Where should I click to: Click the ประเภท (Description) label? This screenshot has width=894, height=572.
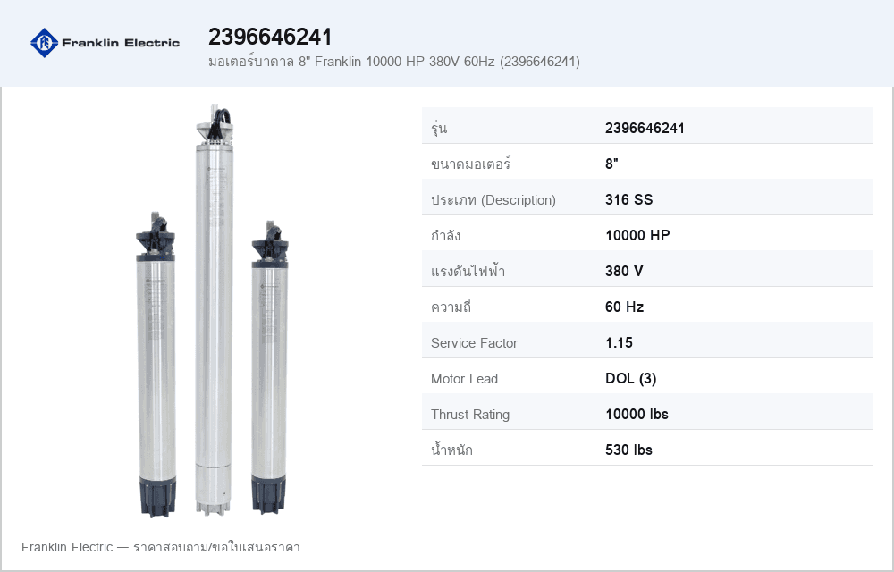493,200
